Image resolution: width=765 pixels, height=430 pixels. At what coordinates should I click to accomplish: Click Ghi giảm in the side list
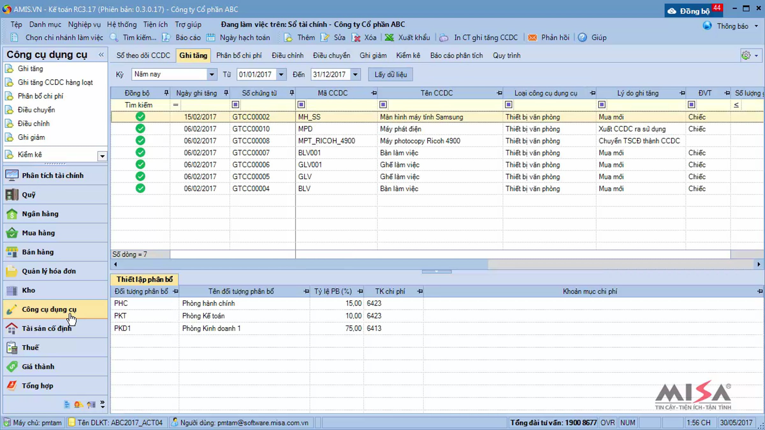click(31, 137)
